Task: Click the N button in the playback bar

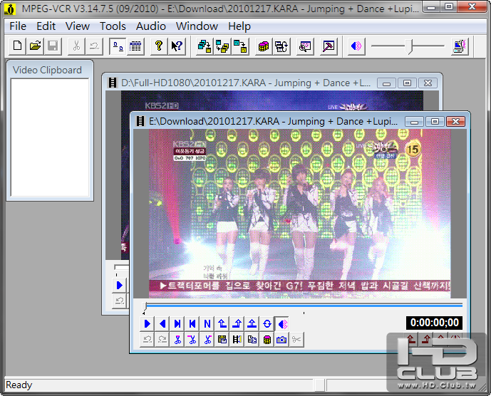Action: [207, 323]
